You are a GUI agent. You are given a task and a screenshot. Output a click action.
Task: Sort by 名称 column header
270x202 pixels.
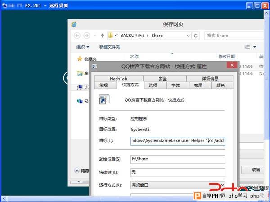(x=134, y=57)
